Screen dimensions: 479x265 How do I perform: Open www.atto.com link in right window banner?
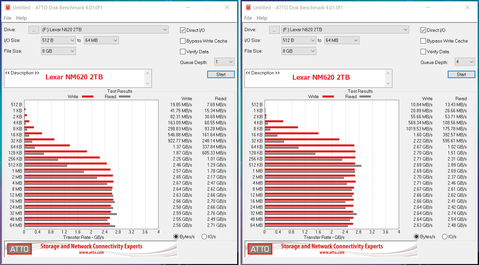click(x=332, y=253)
